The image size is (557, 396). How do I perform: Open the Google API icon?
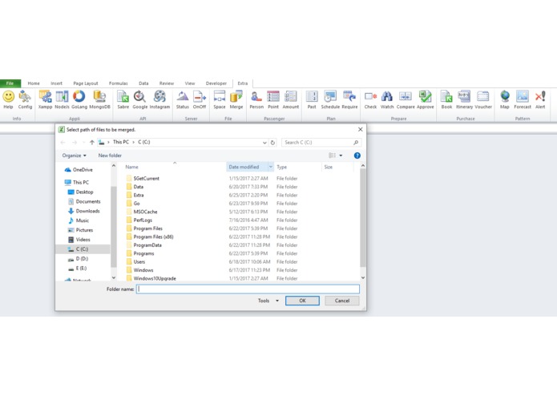[139, 96]
